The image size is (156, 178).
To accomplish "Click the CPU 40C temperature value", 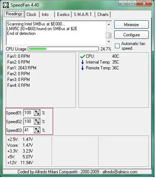I will coord(116,56).
